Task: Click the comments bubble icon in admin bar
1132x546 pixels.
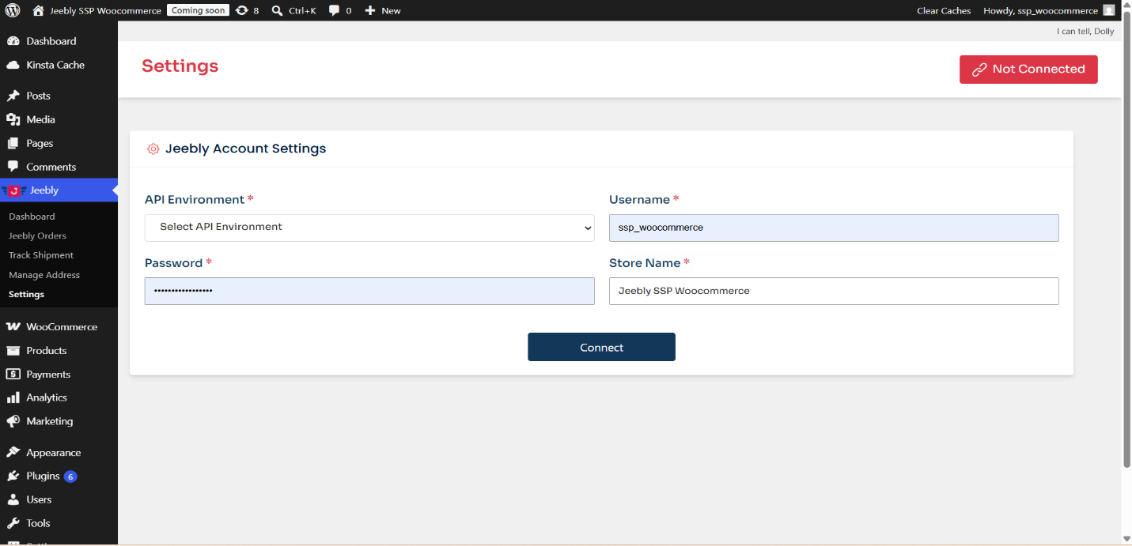Action: (x=334, y=10)
